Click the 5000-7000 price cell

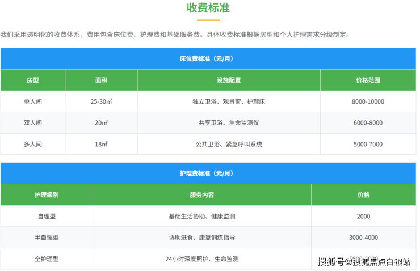pos(368,144)
